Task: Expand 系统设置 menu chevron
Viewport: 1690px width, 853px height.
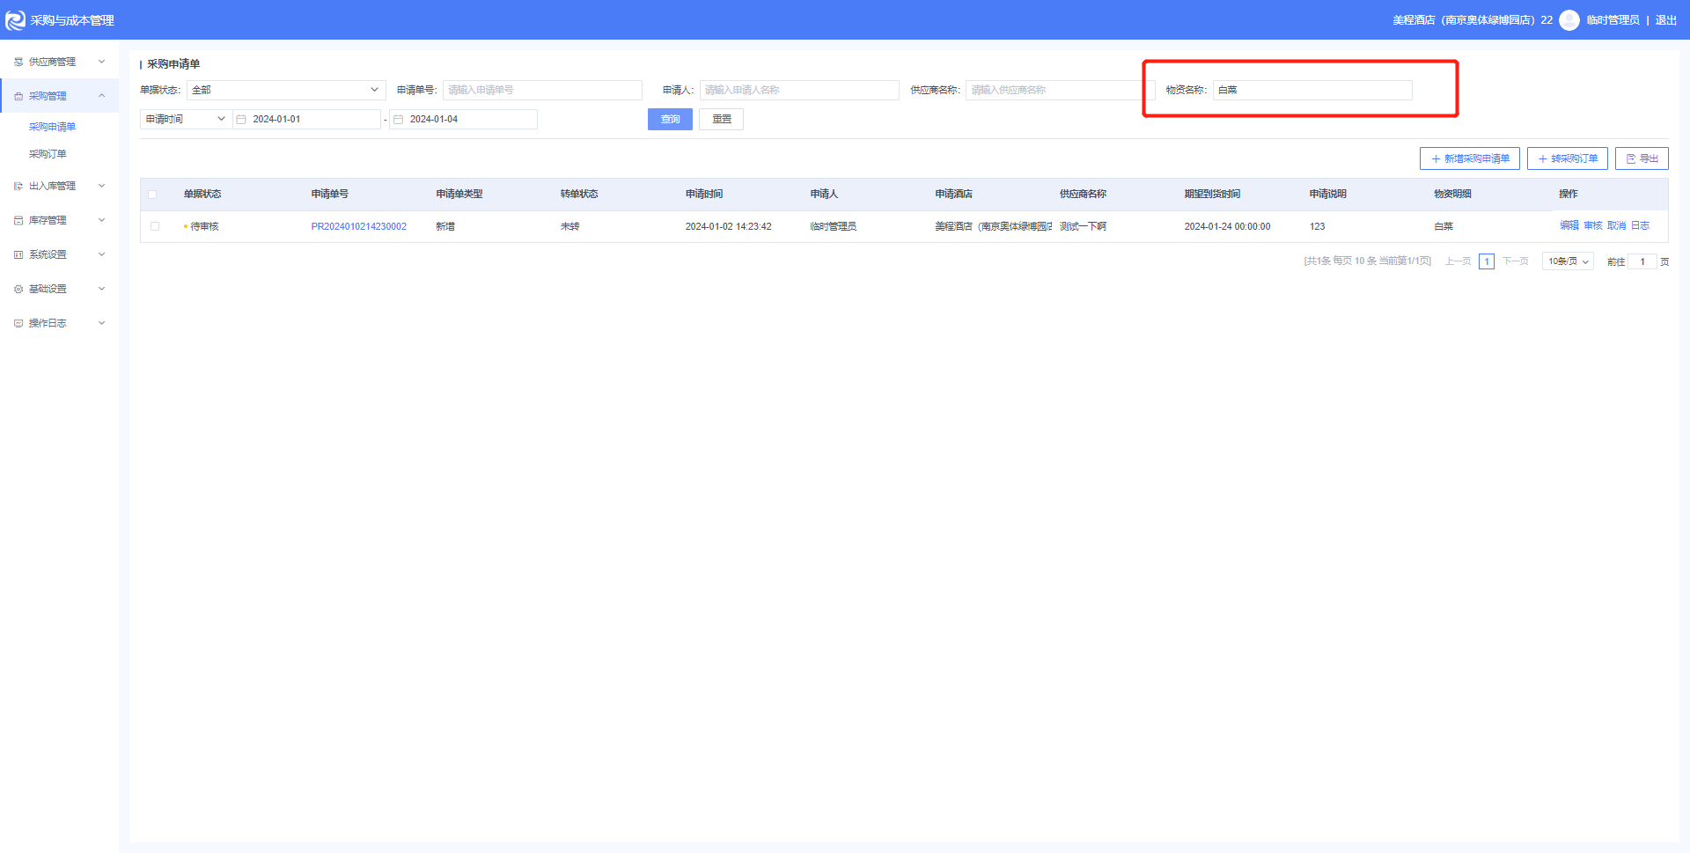Action: (x=101, y=254)
